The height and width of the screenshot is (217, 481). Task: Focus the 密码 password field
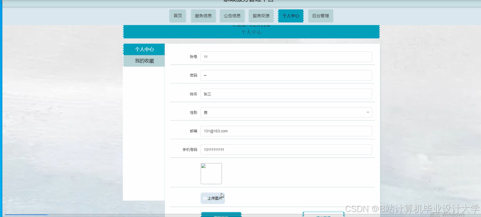(286, 75)
